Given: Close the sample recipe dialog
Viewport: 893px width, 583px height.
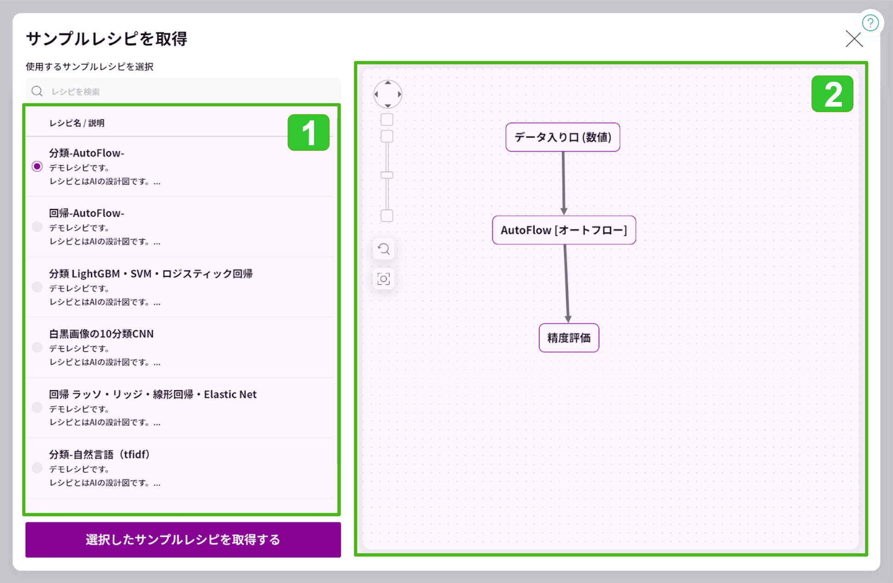Looking at the screenshot, I should pos(854,39).
